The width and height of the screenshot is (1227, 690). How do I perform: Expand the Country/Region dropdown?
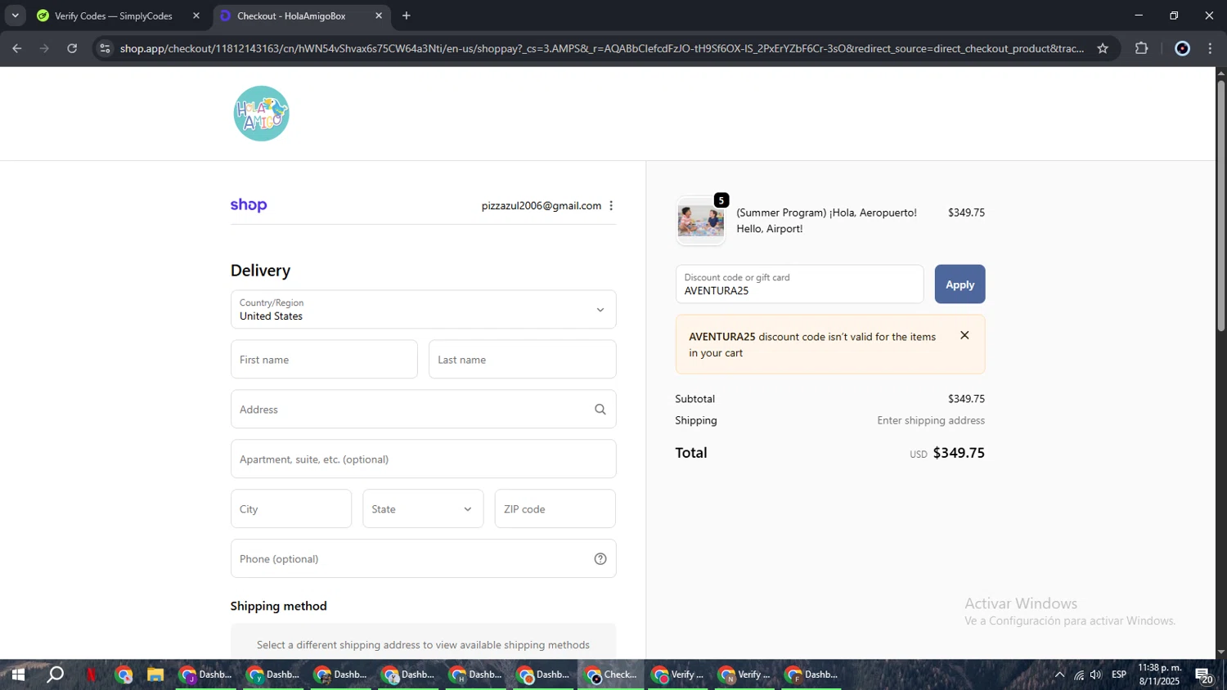423,310
